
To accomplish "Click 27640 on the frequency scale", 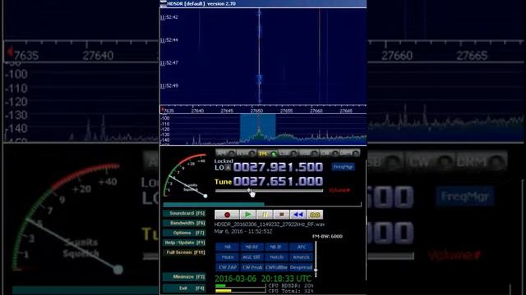I will [x=197, y=111].
